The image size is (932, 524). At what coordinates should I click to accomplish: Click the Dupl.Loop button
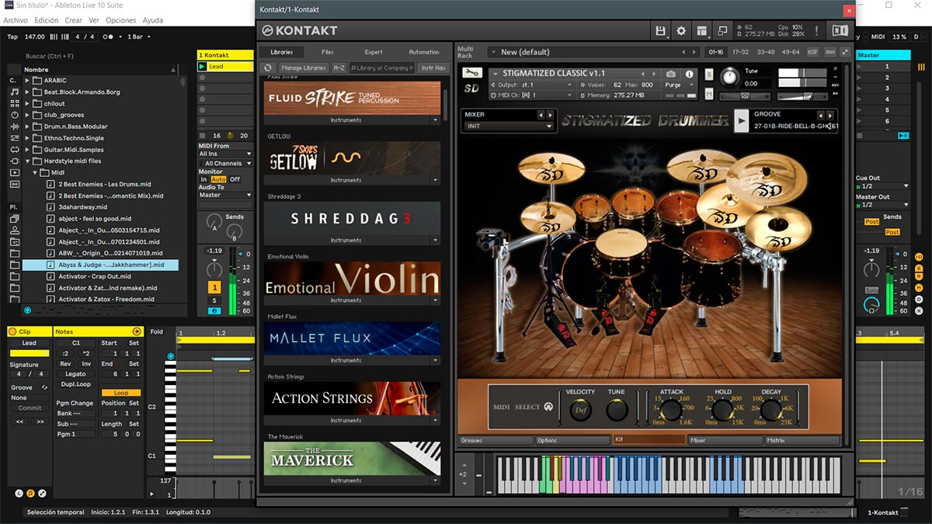click(x=76, y=384)
